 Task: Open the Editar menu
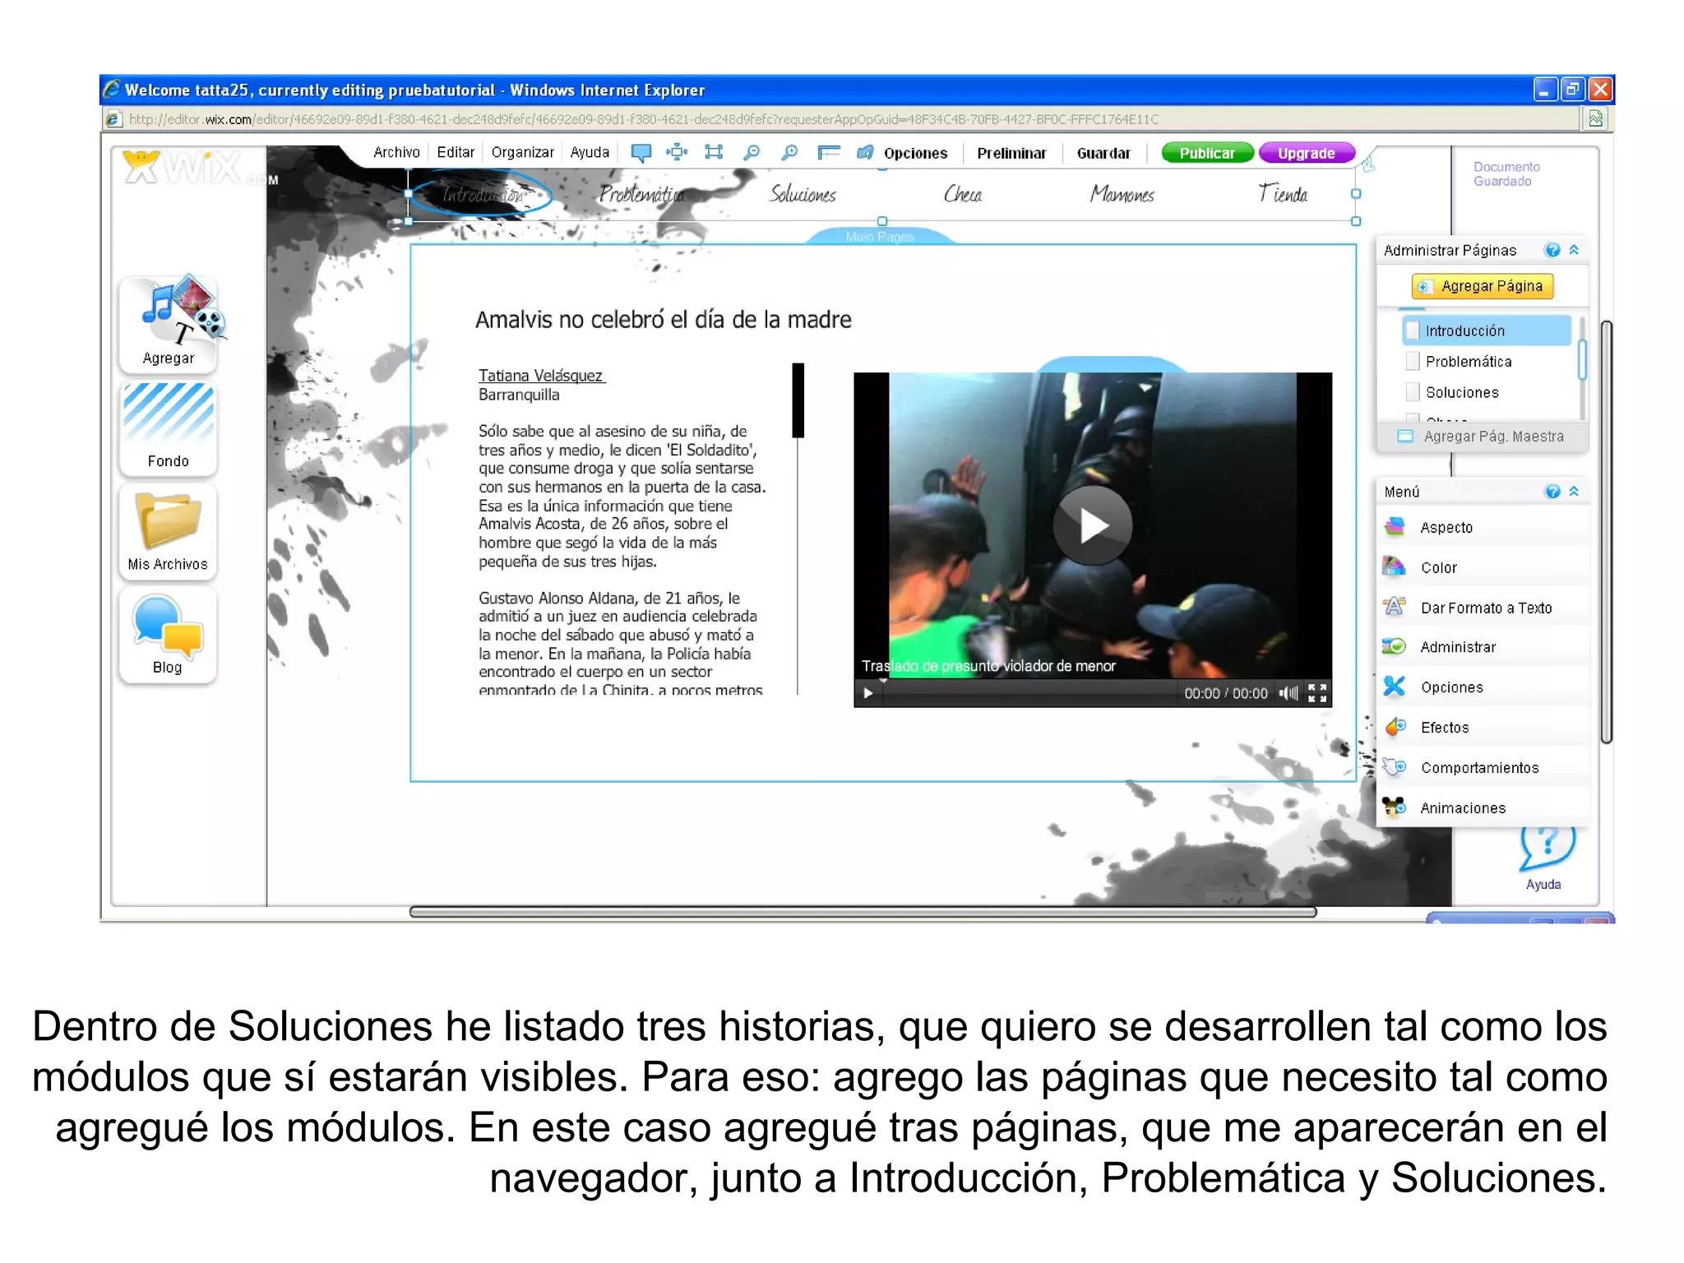click(456, 152)
